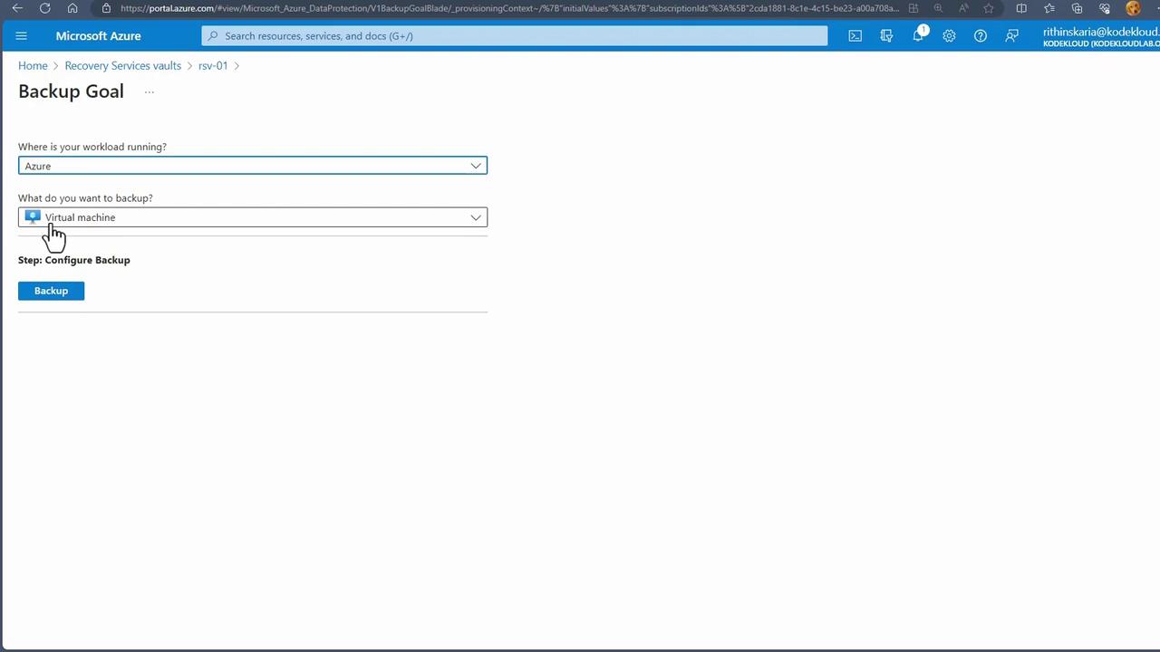1160x652 pixels.
Task: Go to Home breadcrumb link
Action: (33, 66)
